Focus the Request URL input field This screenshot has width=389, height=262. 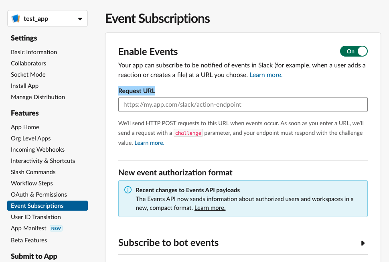pos(243,104)
